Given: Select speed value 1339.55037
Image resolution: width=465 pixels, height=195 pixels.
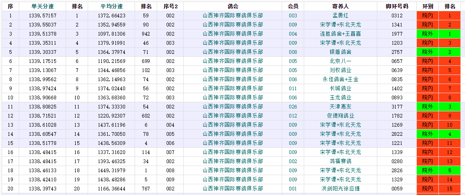Looking at the screenshot, I should tap(43, 25).
